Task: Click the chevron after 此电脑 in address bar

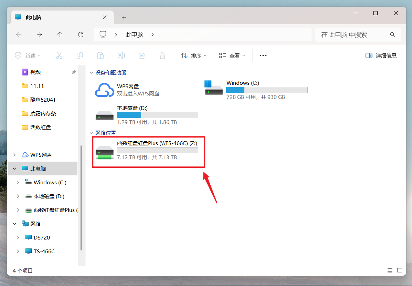Action: [153, 34]
